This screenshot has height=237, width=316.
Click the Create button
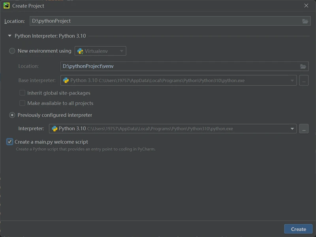coord(298,229)
